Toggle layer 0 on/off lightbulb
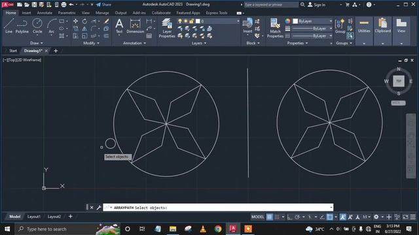The image size is (419, 235). point(180,21)
